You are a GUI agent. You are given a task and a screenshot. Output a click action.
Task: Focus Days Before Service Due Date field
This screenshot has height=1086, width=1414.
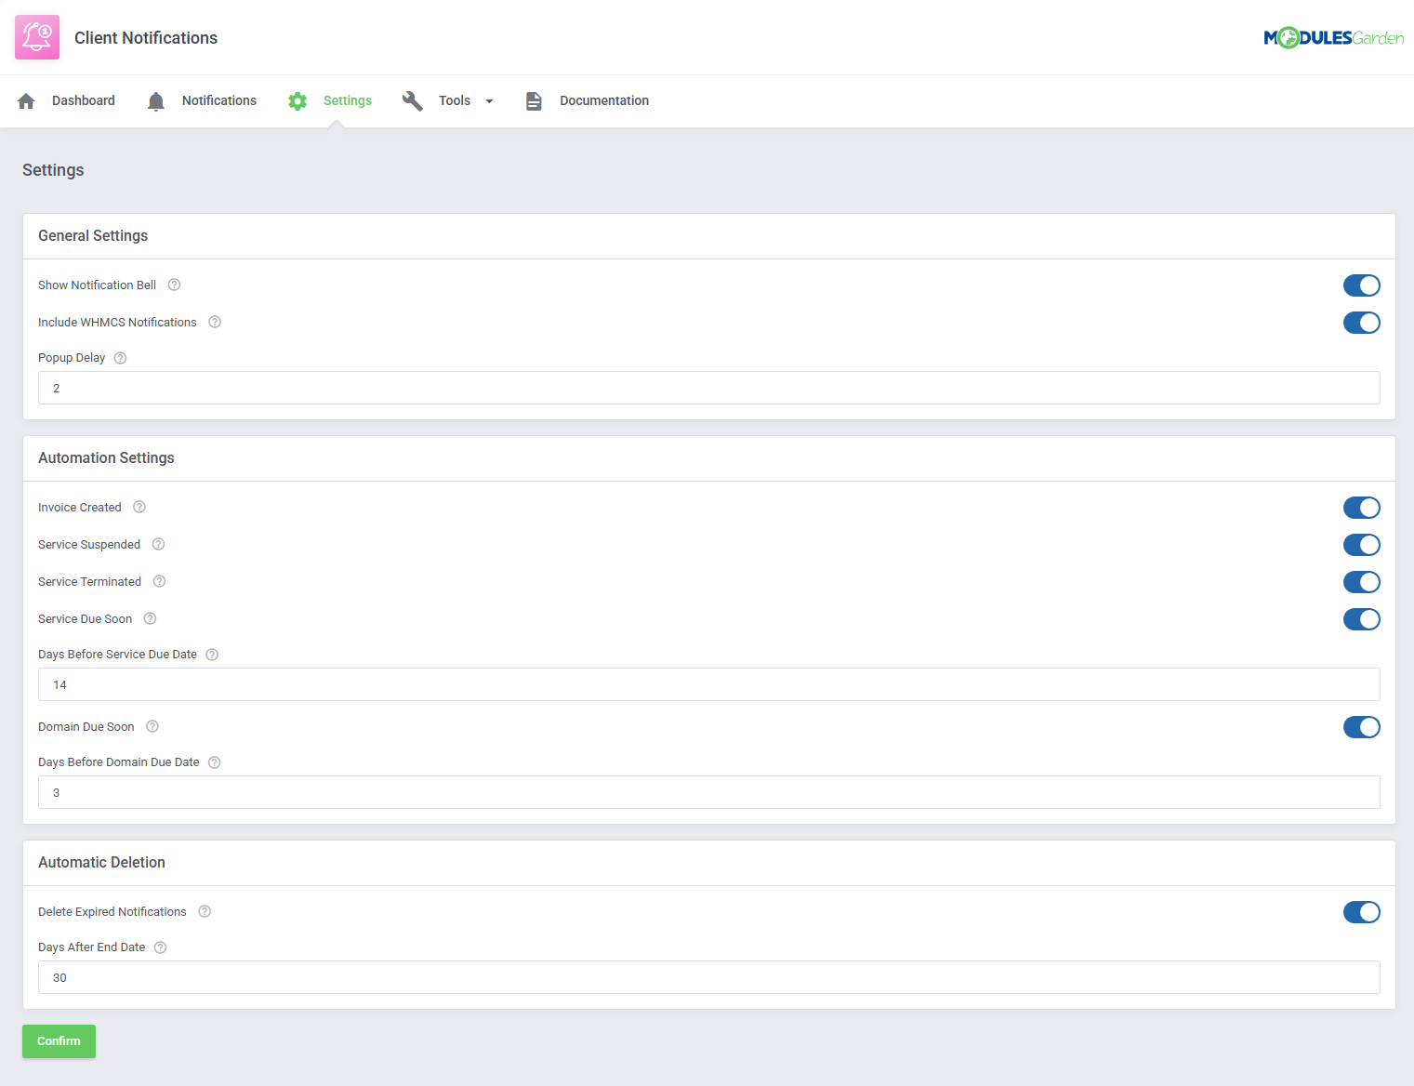[x=709, y=684]
